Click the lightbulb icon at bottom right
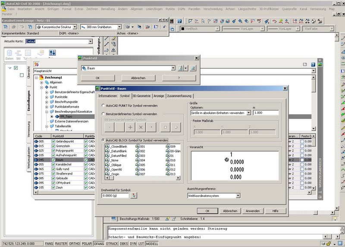 (x=335, y=218)
